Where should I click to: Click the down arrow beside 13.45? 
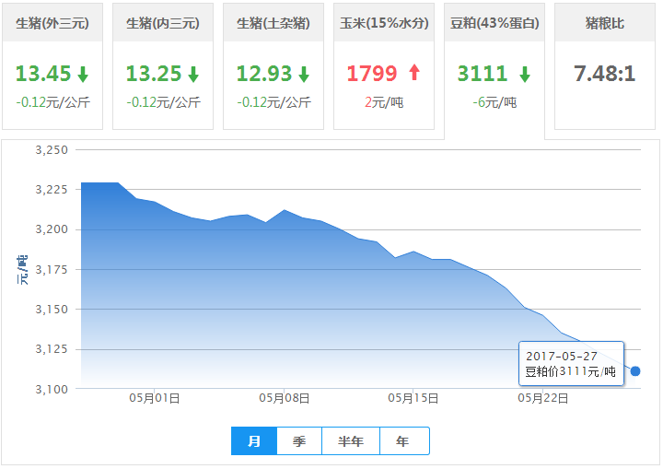(83, 74)
